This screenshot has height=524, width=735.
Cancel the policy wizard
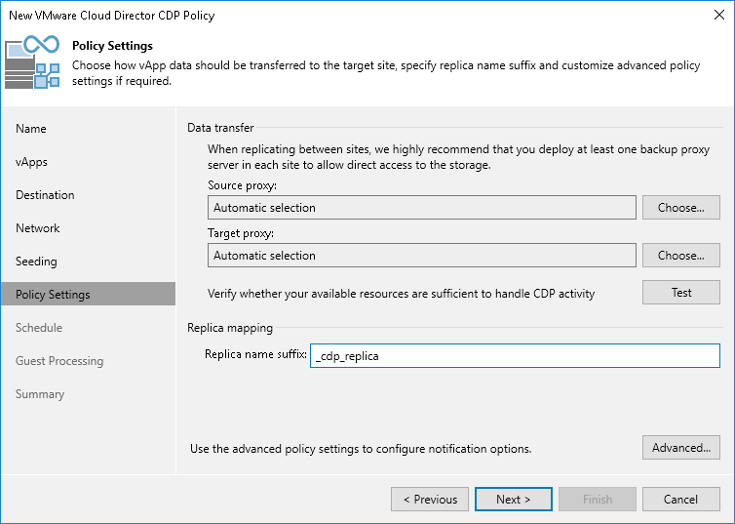pos(681,500)
